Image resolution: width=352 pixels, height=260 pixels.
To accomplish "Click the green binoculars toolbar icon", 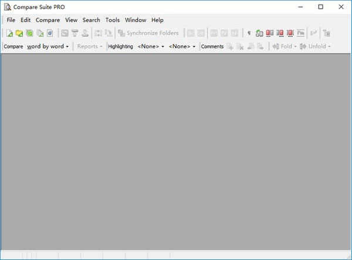I will (x=259, y=33).
